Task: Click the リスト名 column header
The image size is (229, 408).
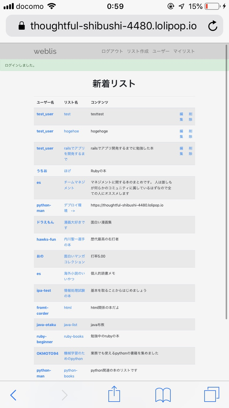Action: [71, 102]
